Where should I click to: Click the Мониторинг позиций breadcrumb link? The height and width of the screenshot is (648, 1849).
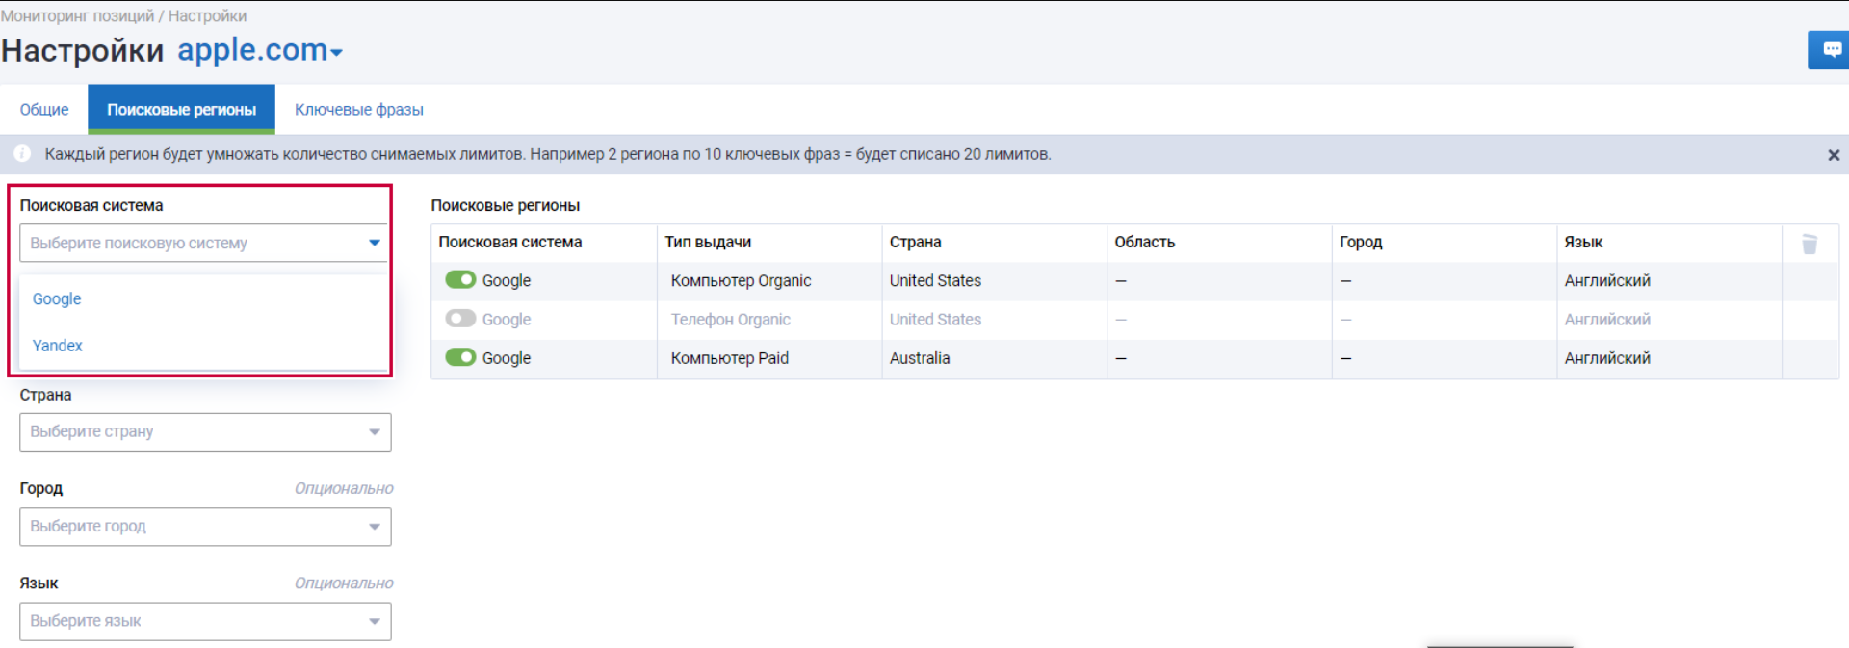77,16
